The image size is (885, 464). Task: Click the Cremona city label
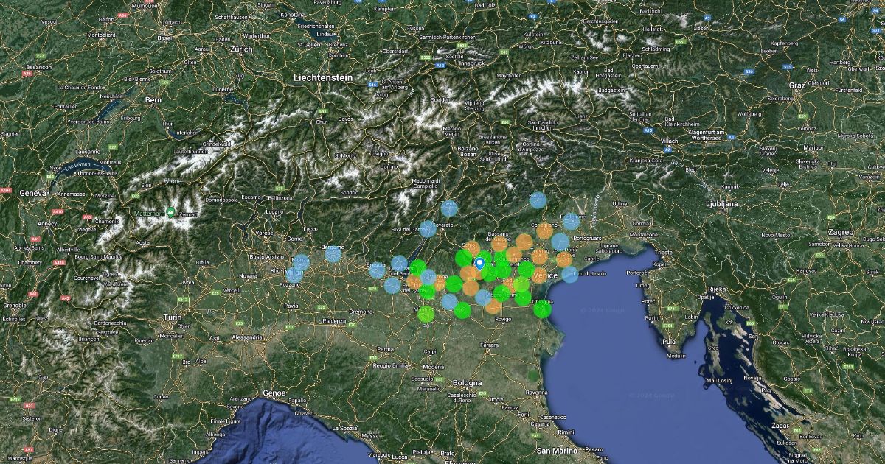pyautogui.click(x=362, y=312)
